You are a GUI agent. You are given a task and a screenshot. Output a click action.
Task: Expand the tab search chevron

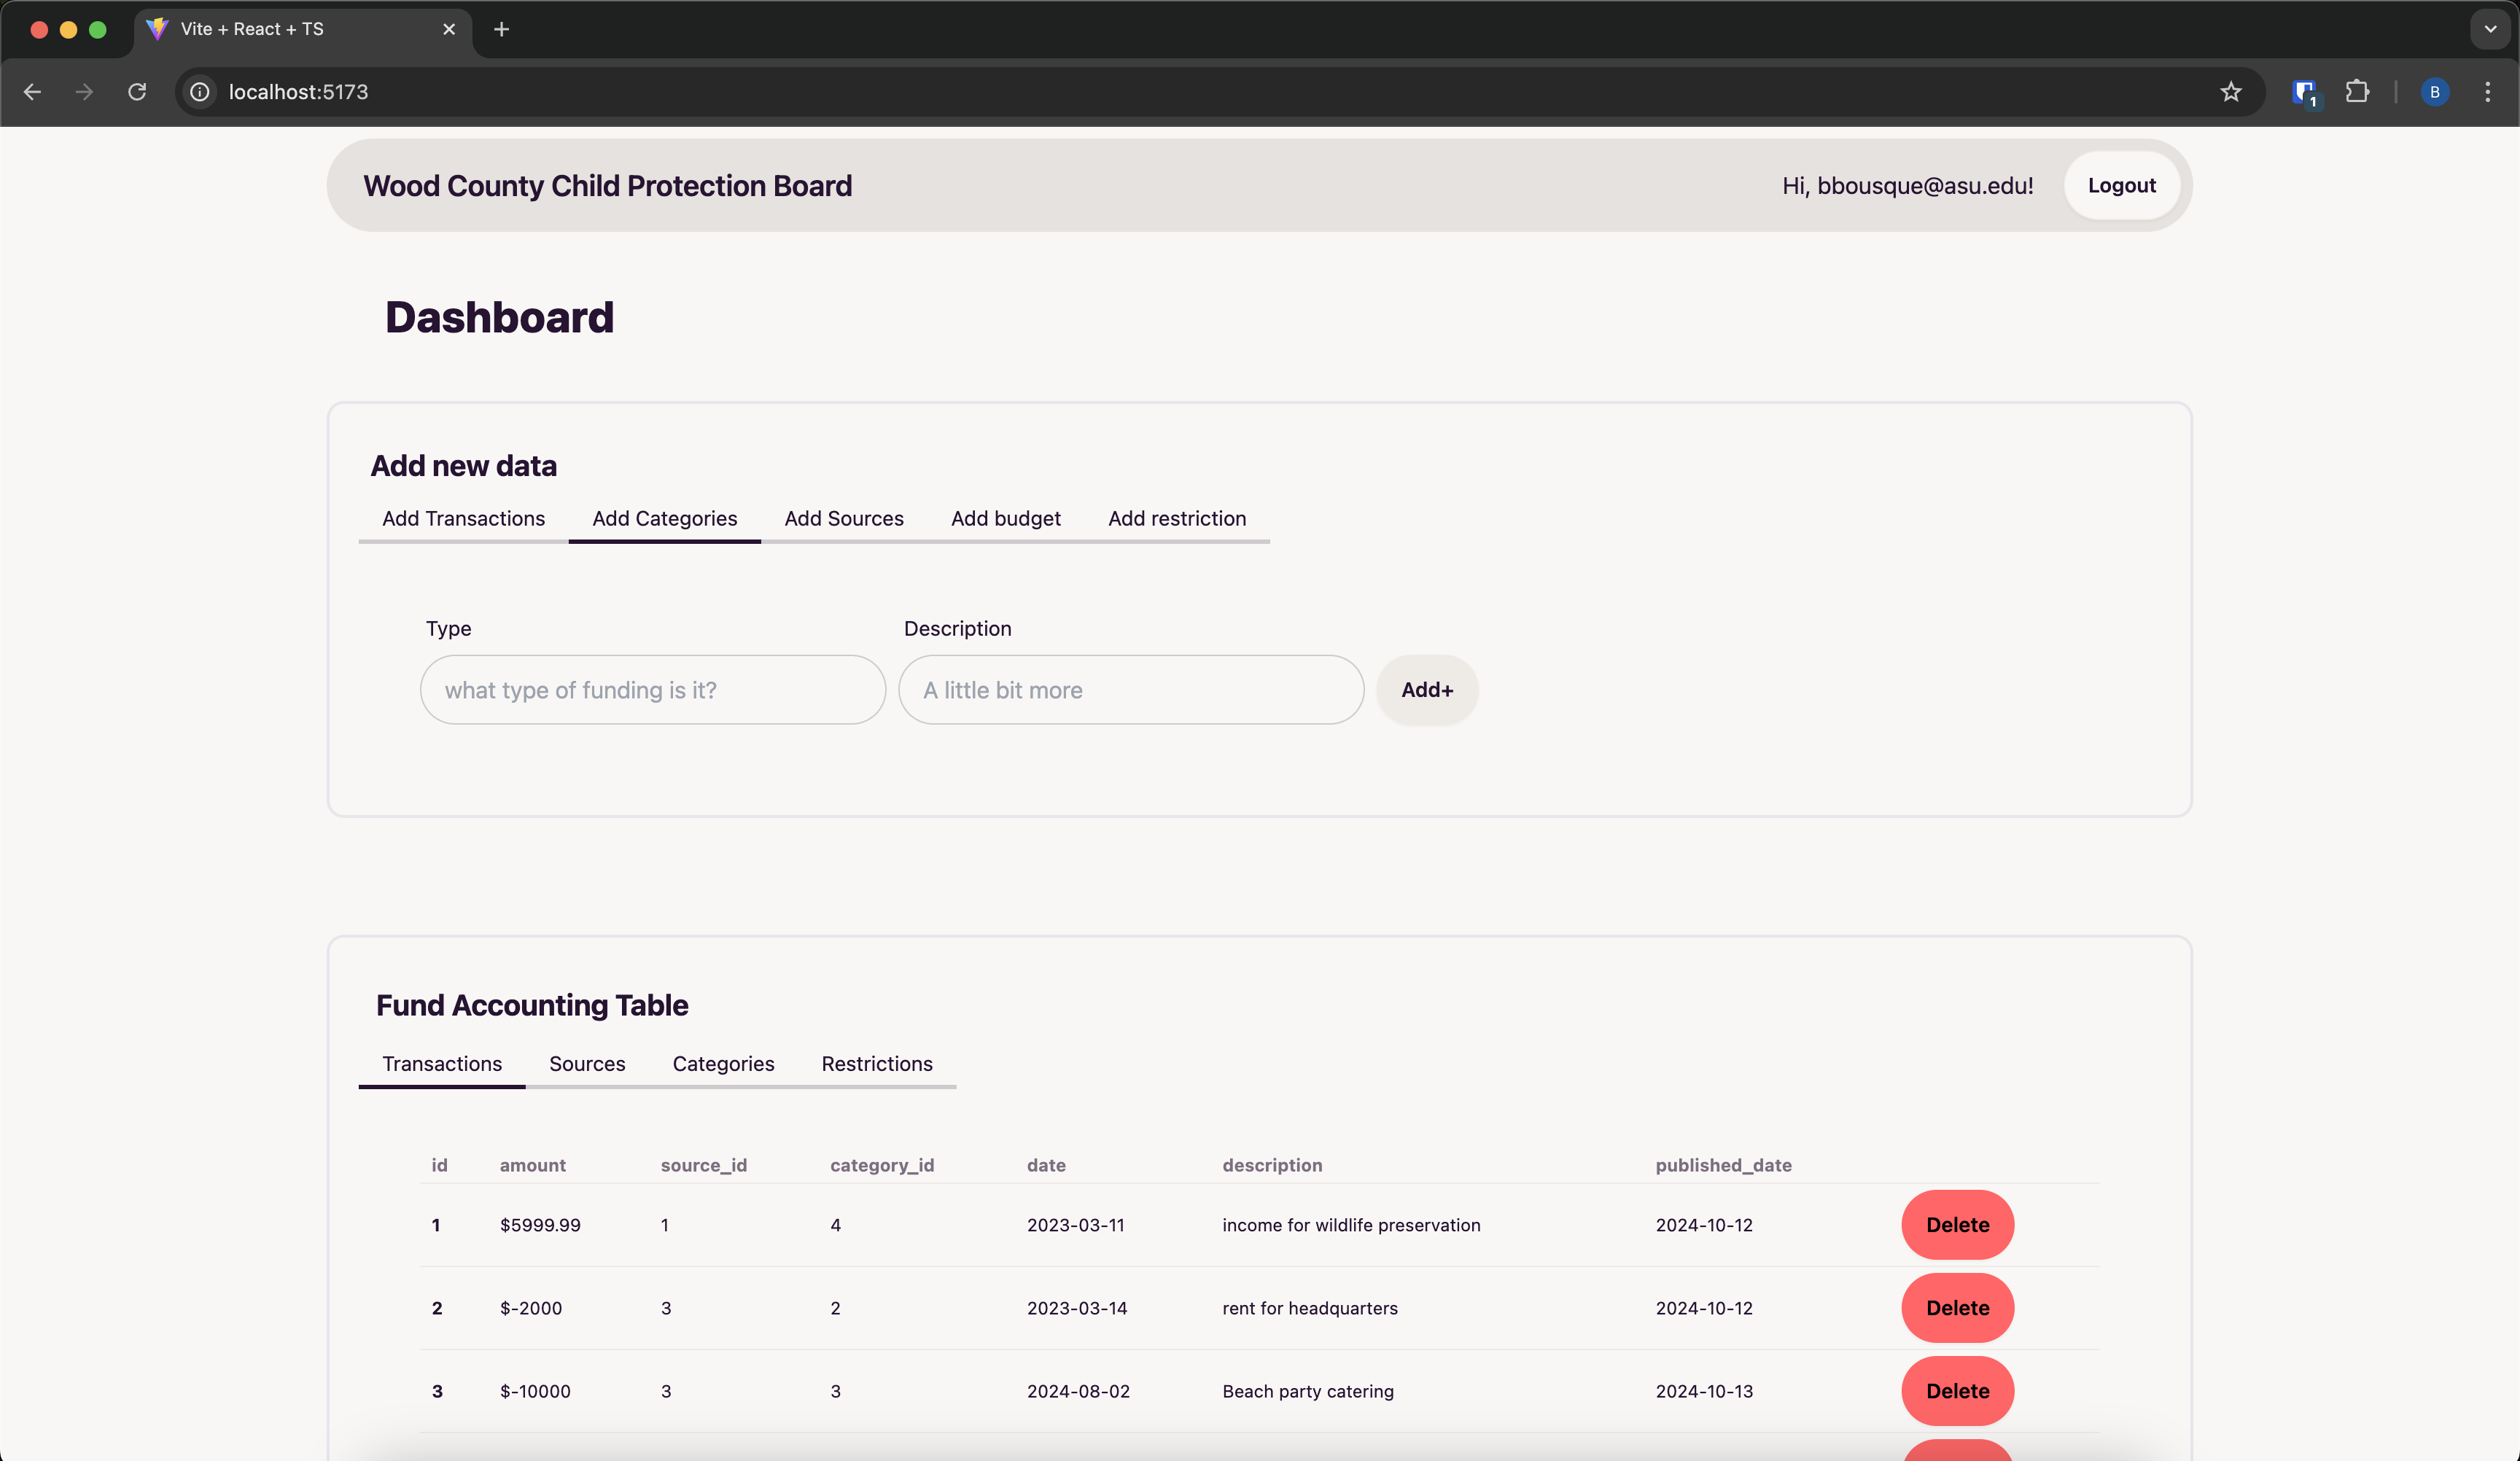click(2490, 29)
